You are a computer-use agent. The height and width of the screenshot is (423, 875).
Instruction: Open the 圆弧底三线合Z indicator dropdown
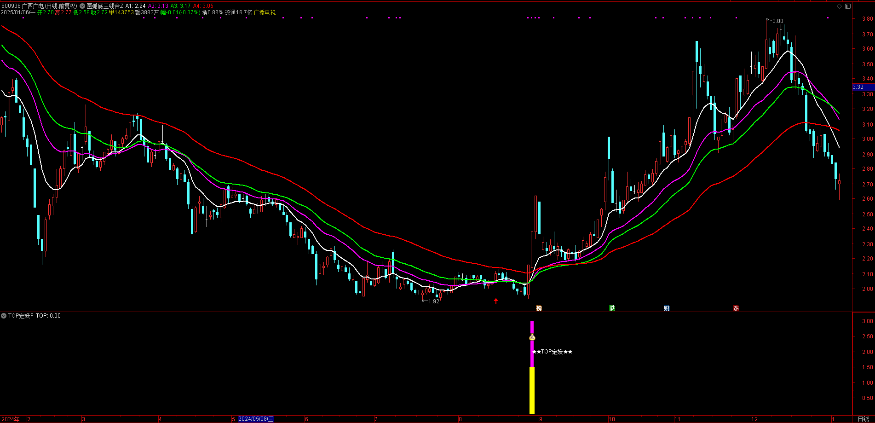tap(82, 6)
